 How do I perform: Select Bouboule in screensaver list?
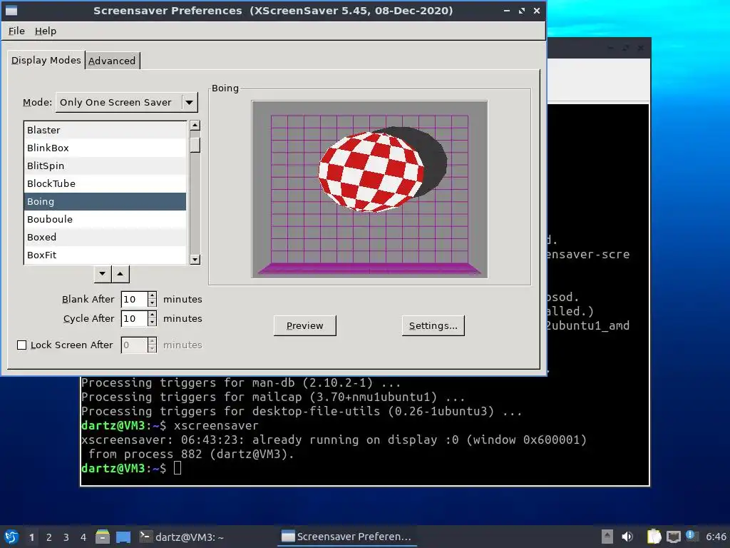105,219
